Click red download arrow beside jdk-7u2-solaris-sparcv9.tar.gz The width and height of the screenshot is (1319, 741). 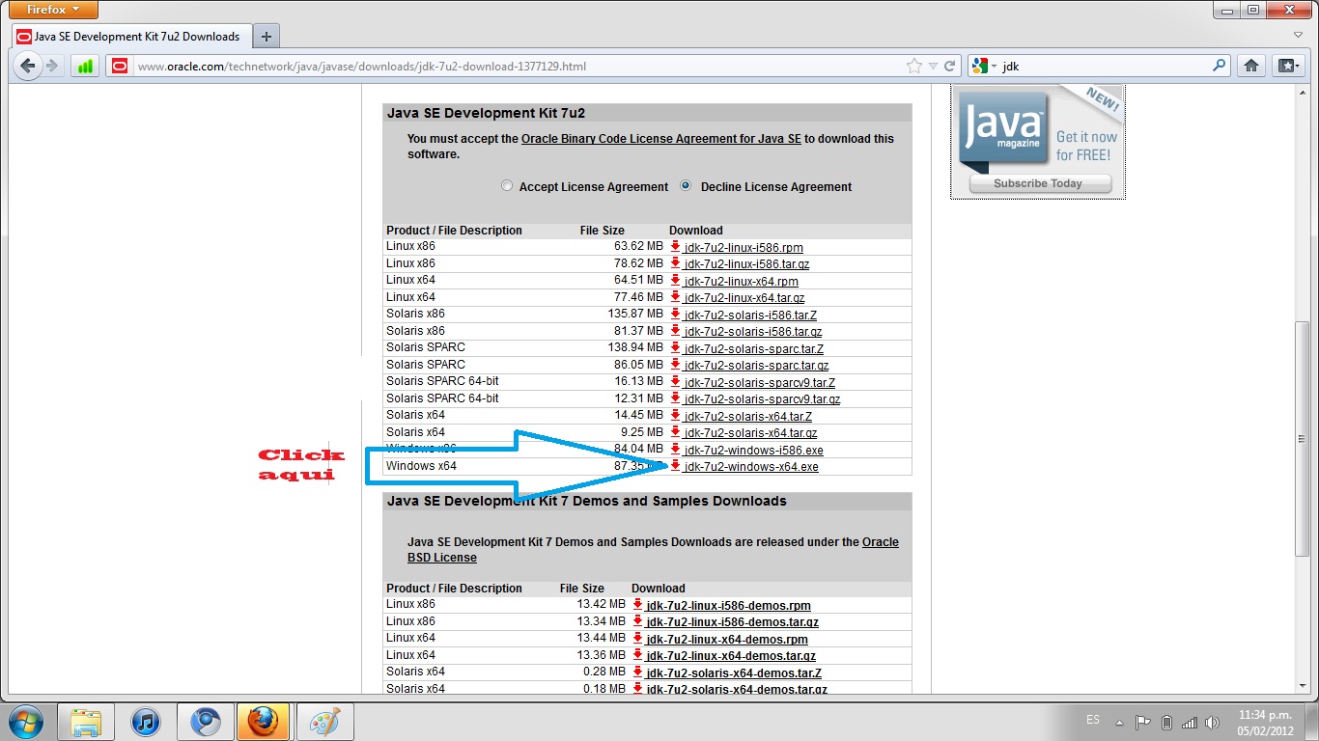click(676, 398)
